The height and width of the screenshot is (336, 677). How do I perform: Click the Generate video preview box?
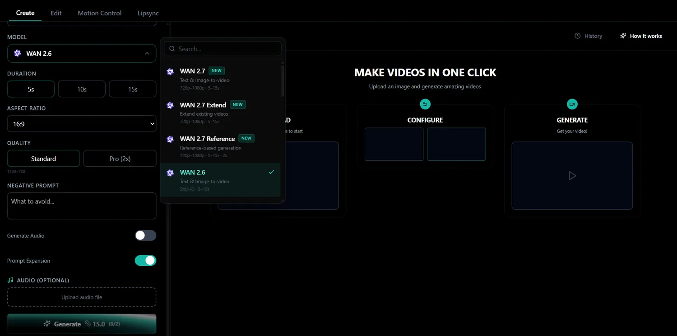tap(572, 176)
